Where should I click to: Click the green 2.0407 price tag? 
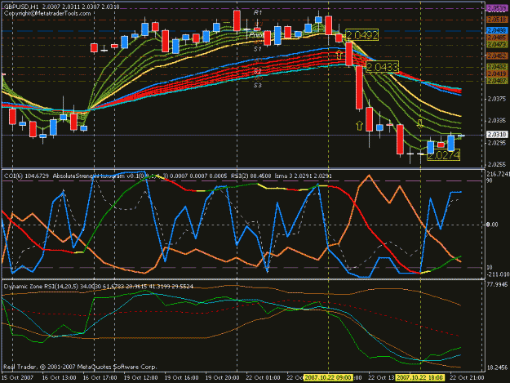[497, 80]
